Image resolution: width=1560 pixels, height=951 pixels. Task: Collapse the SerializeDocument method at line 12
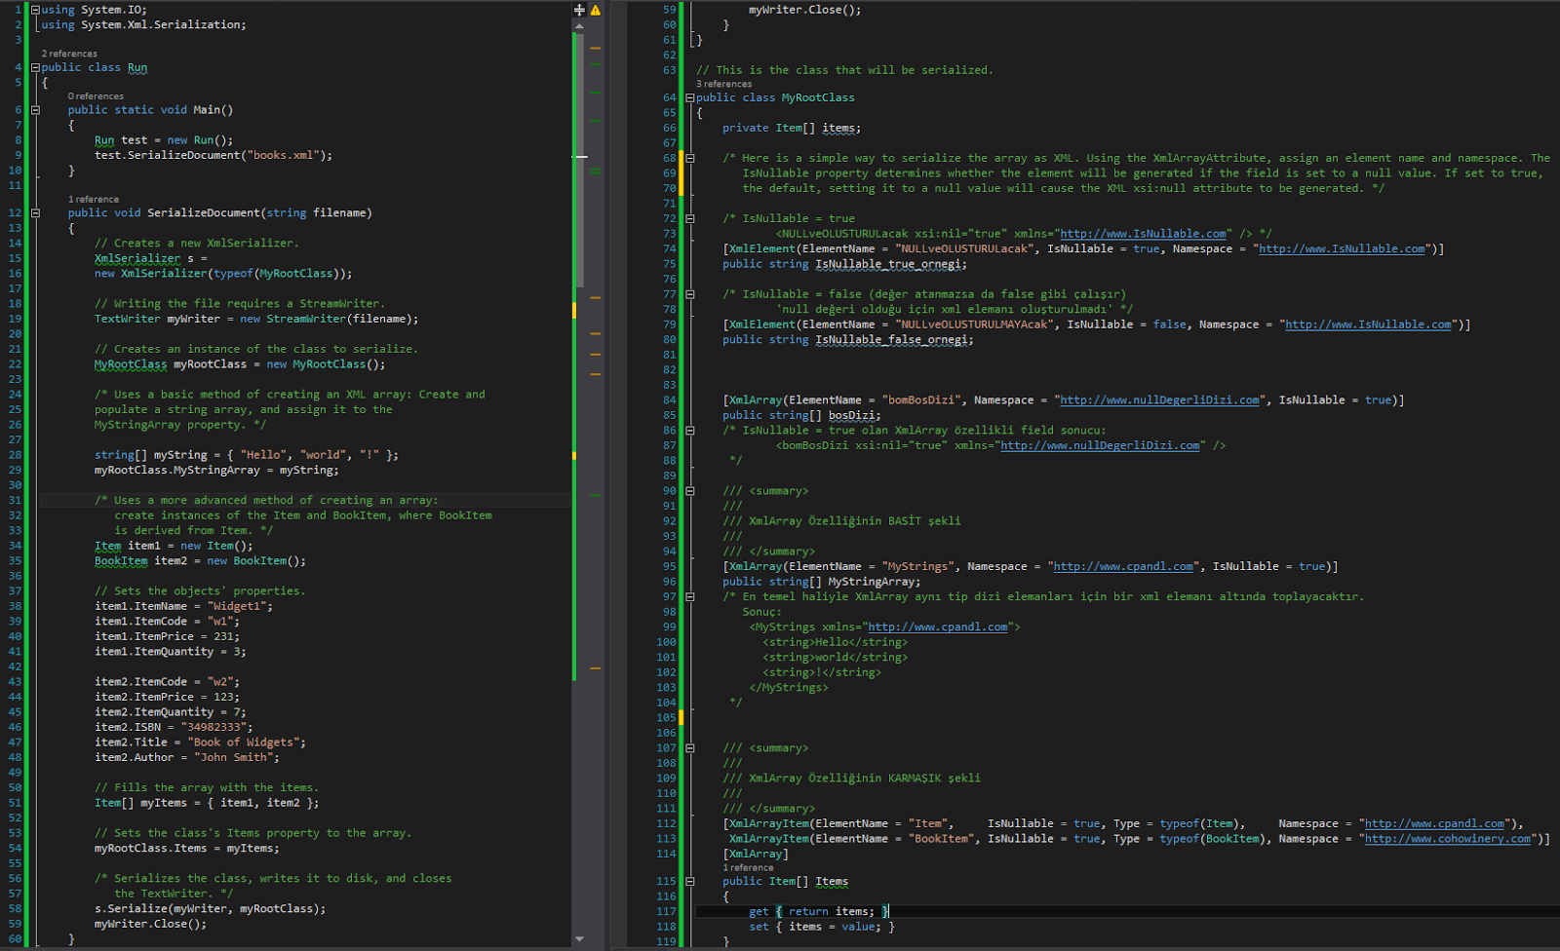(33, 212)
